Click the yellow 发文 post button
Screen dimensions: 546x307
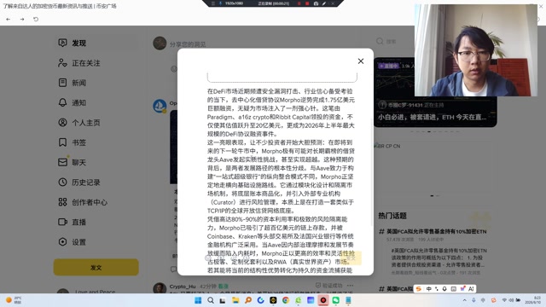click(x=96, y=267)
